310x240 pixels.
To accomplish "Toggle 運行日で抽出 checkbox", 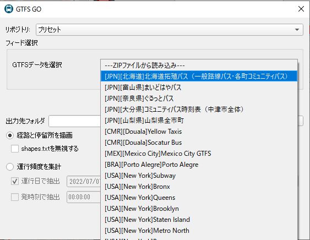I will point(15,181).
